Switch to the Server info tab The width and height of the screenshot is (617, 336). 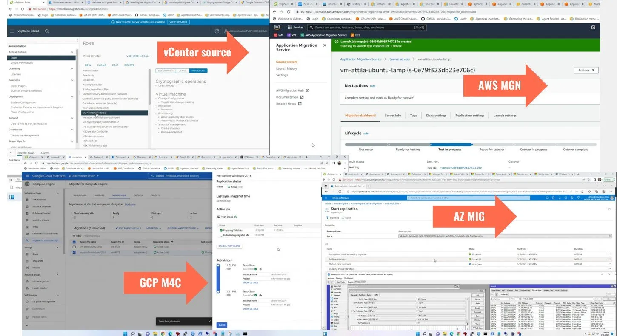[393, 116]
